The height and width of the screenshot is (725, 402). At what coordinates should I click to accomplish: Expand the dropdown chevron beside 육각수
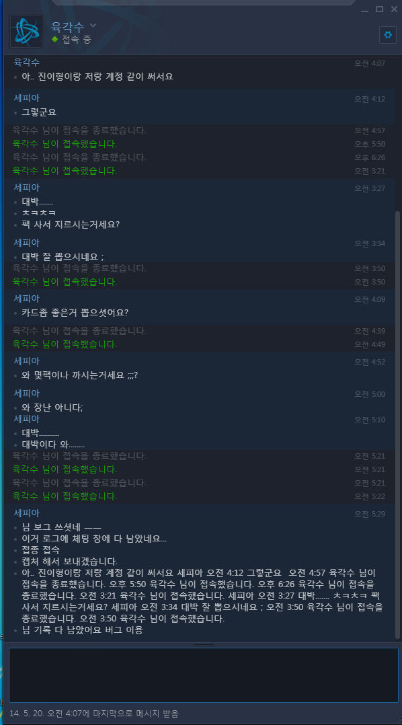(x=93, y=25)
